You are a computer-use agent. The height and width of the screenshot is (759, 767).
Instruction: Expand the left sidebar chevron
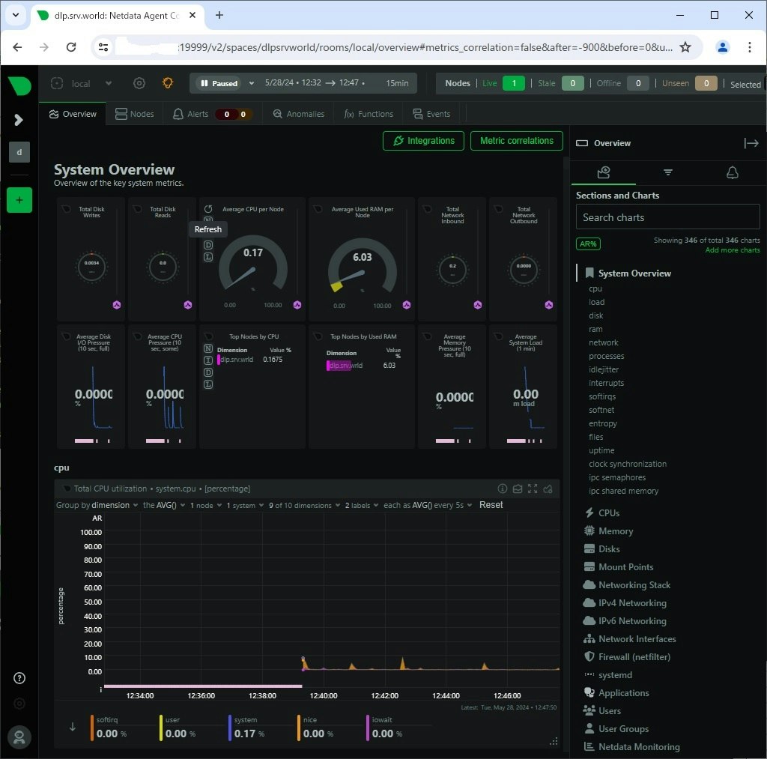pos(19,120)
